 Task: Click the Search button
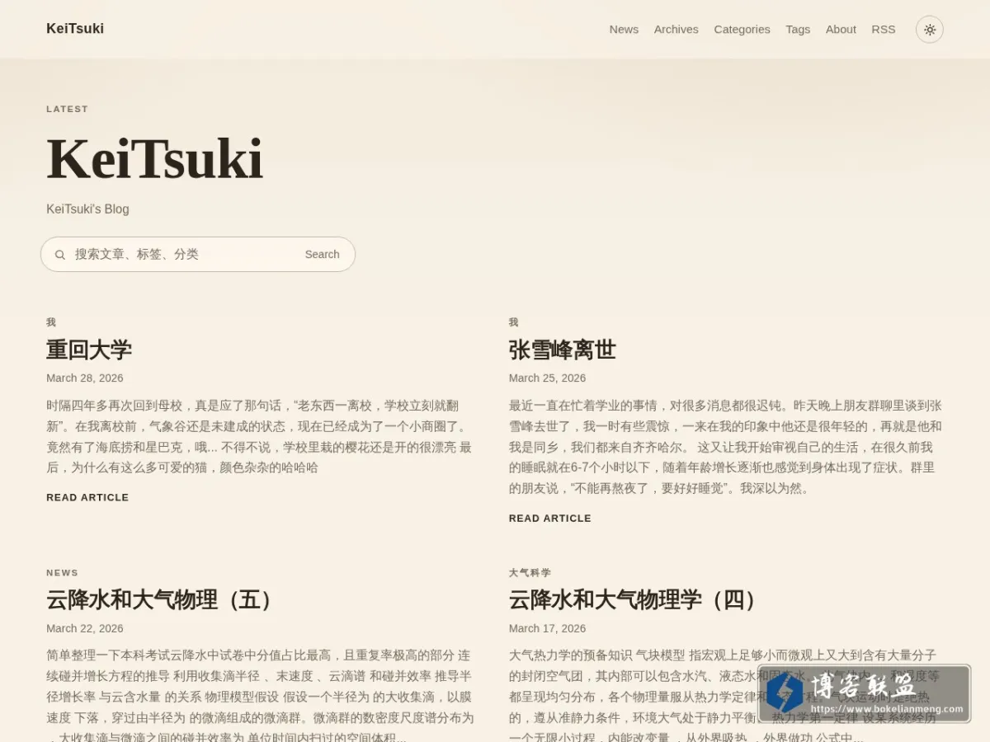[x=322, y=255]
